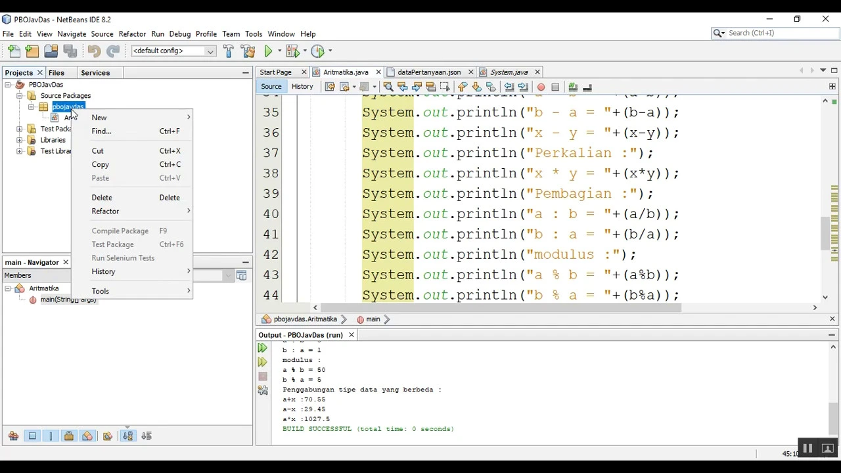This screenshot has width=841, height=473.
Task: Click Find Next Occurrence editor icon
Action: [417, 87]
